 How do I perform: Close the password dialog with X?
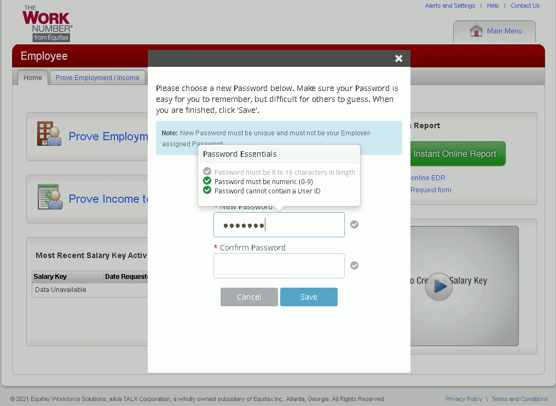[399, 59]
